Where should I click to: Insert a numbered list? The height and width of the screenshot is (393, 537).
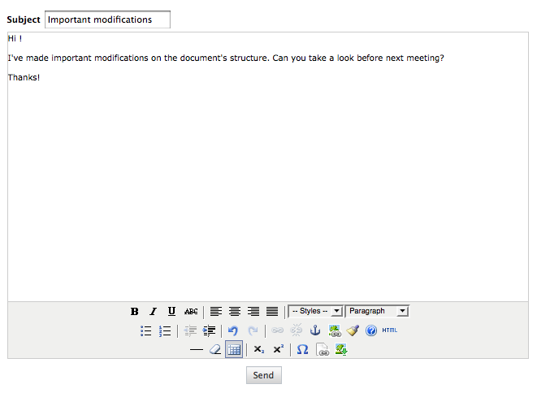165,330
